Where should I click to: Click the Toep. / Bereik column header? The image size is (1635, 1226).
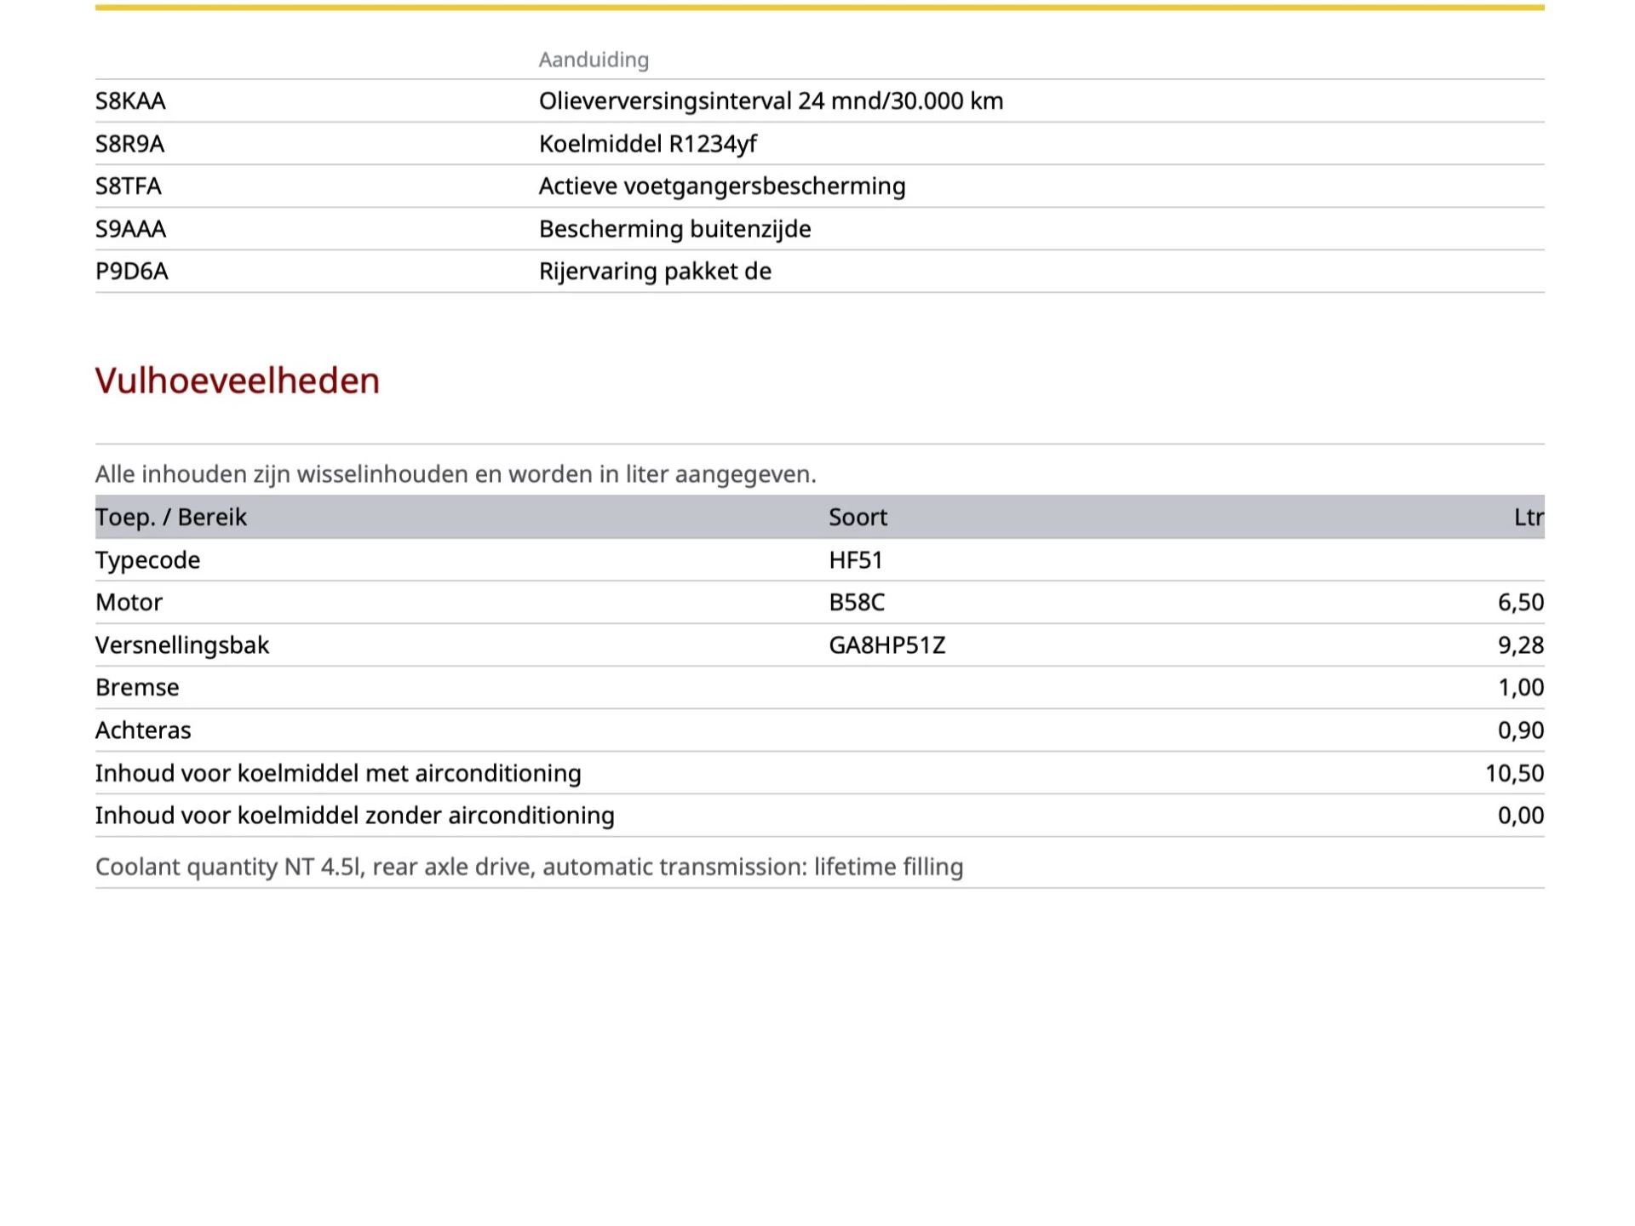[x=170, y=517]
